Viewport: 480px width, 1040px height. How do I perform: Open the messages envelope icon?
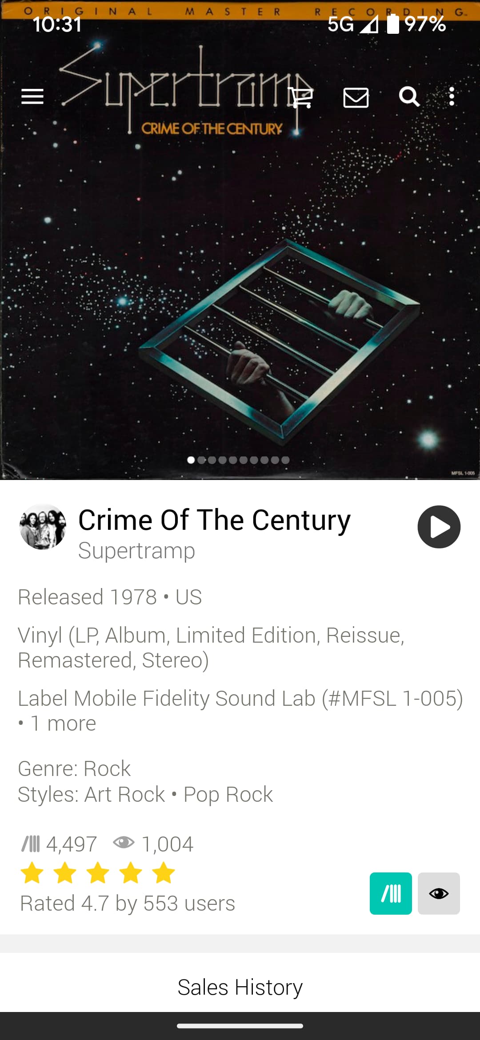356,97
